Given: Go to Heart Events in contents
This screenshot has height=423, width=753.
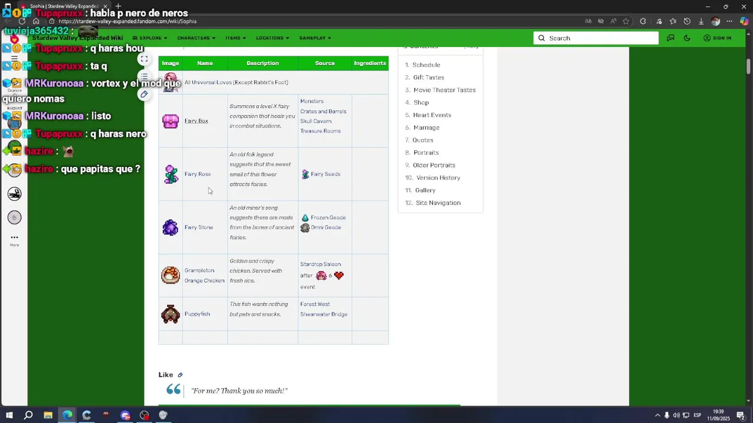Looking at the screenshot, I should tap(432, 115).
